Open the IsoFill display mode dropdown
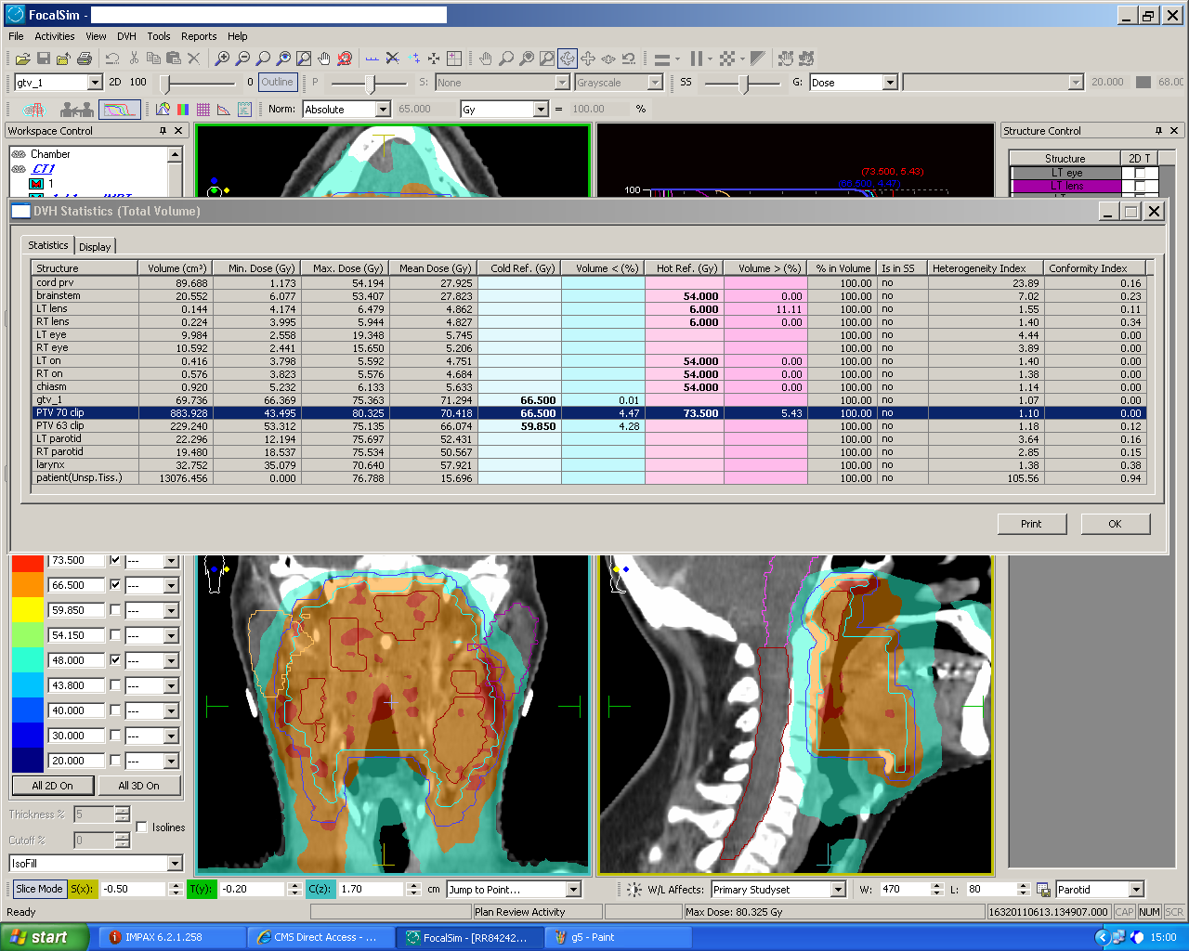 [x=175, y=864]
